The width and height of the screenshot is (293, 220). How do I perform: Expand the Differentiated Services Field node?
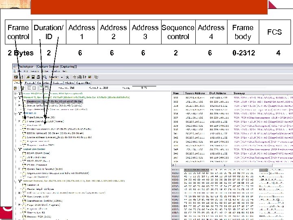coord(20,193)
